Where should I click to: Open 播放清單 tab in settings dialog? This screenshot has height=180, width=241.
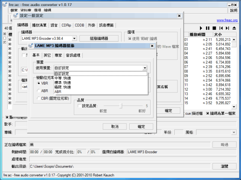click(x=39, y=25)
